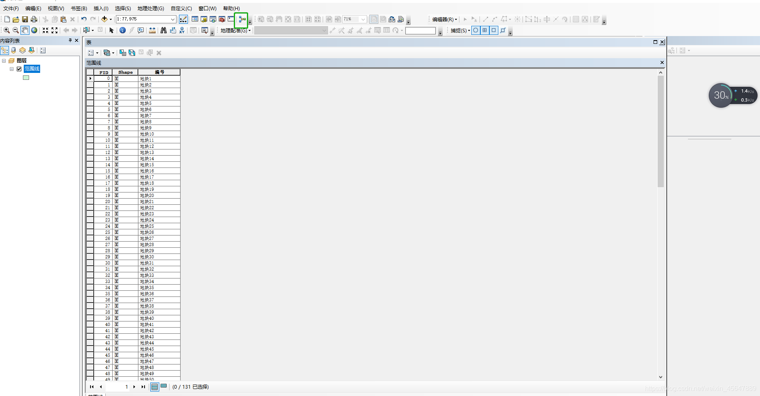Open Table Options dropdown arrow

click(97, 53)
